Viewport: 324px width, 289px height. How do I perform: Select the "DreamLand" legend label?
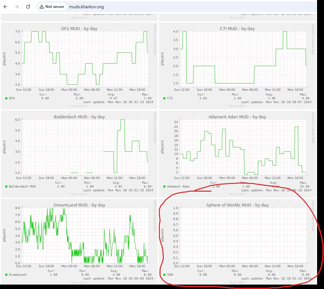18,275
